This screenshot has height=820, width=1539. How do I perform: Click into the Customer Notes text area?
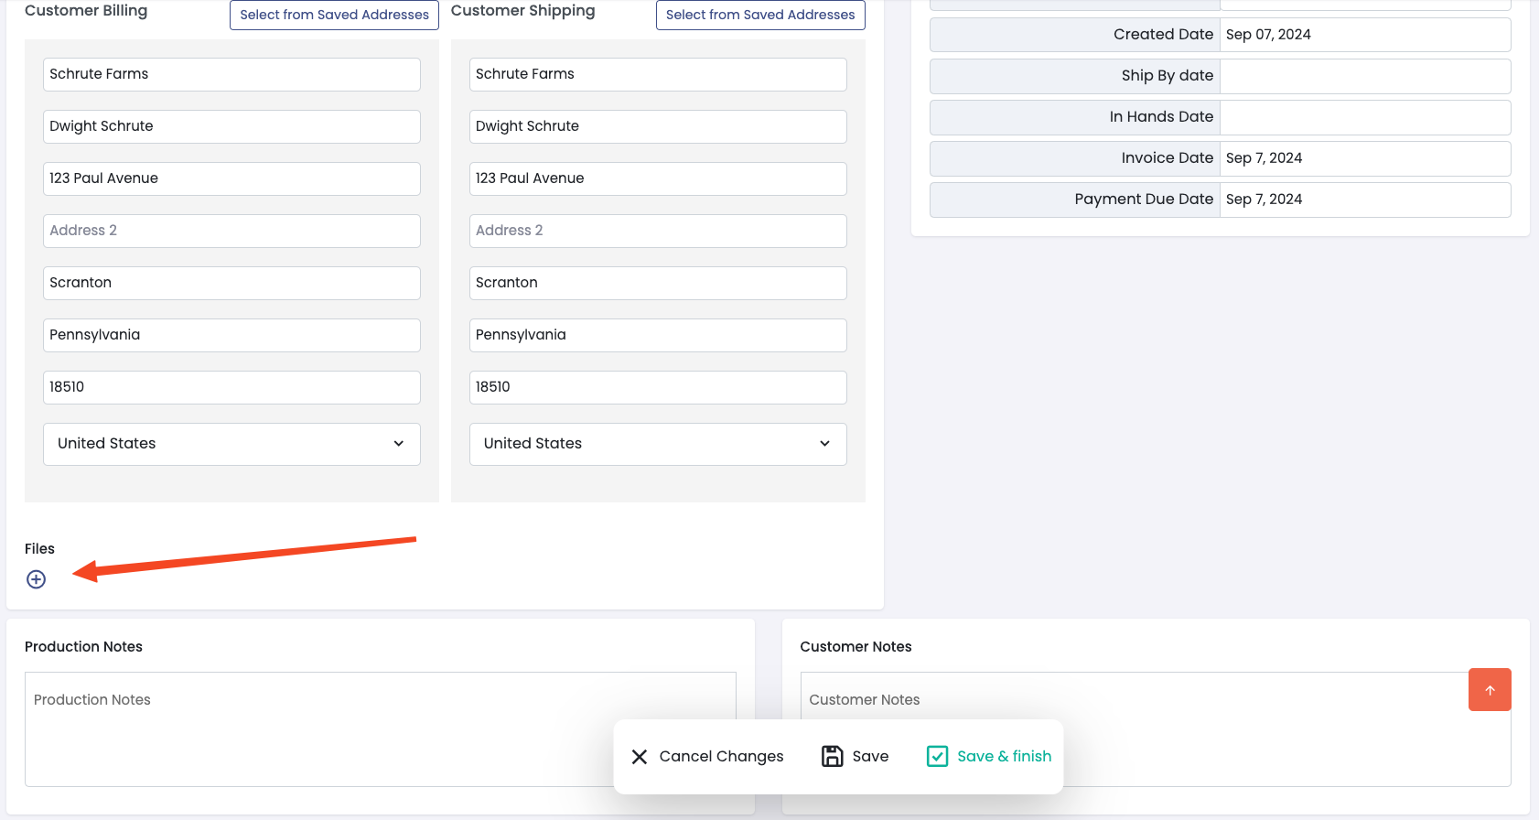point(1156,729)
